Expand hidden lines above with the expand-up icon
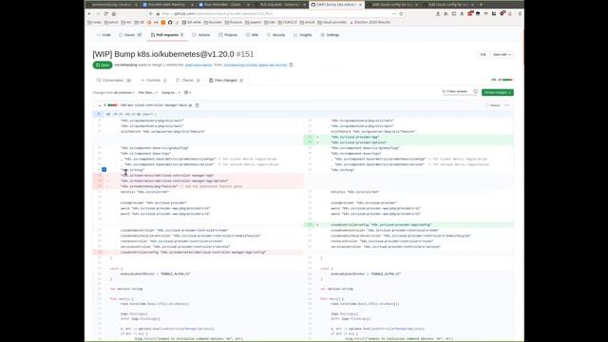 point(98,114)
